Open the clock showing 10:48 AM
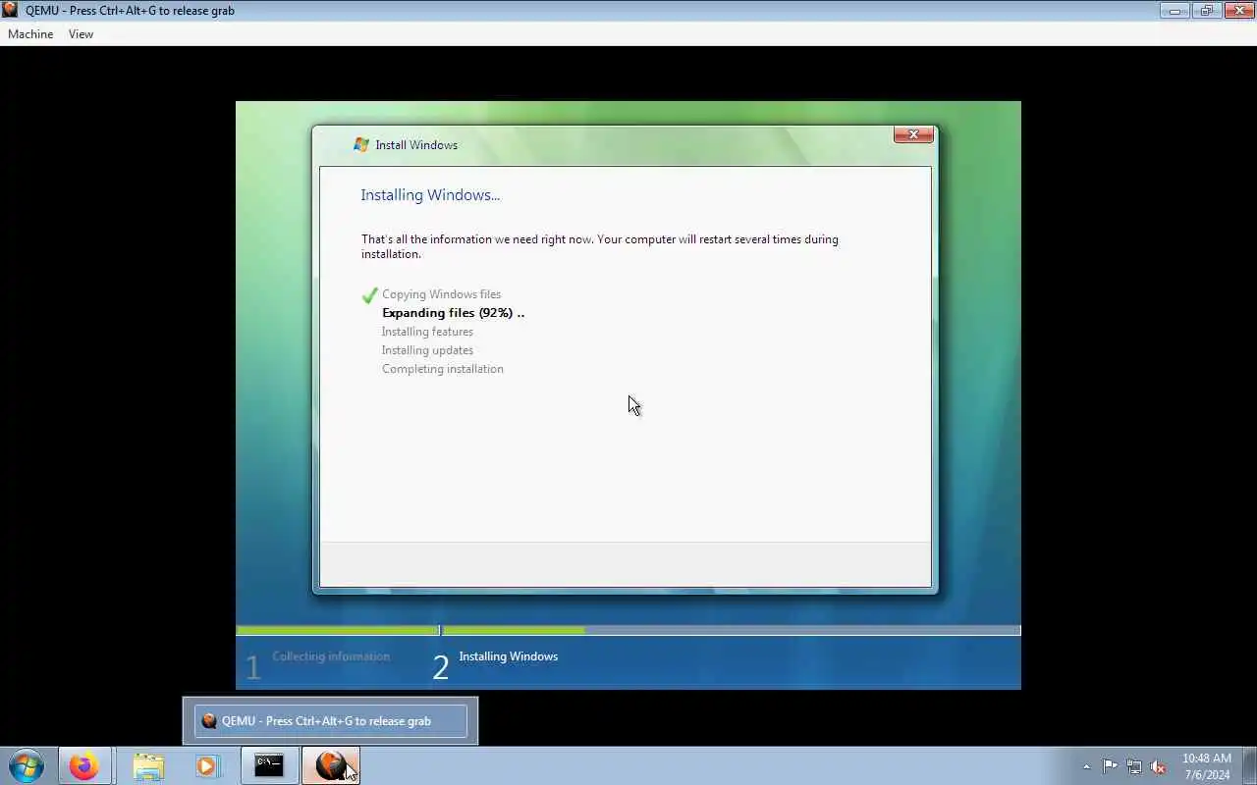This screenshot has height=785, width=1257. click(x=1206, y=766)
